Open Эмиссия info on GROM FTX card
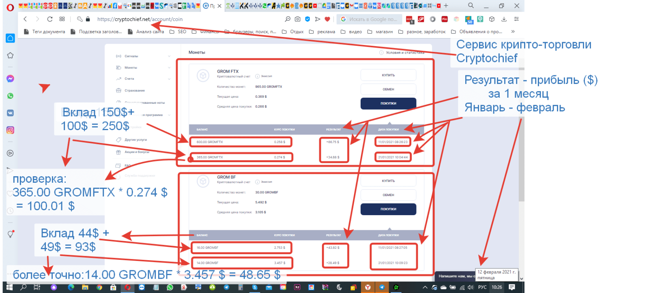The height and width of the screenshot is (293, 649). coord(264,76)
